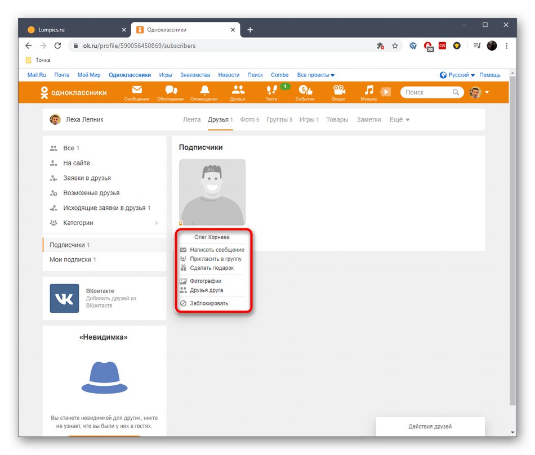
Task: Open the account dropdown arrow next to the avatar
Action: click(x=487, y=92)
